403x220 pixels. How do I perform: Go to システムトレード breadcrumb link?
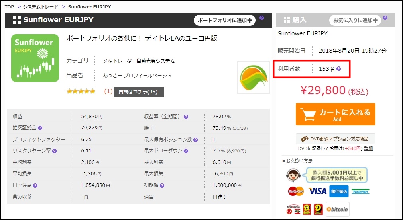pyautogui.click(x=41, y=7)
